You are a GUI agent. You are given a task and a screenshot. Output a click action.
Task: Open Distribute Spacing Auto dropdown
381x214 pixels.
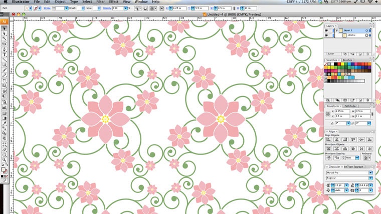tap(357, 158)
